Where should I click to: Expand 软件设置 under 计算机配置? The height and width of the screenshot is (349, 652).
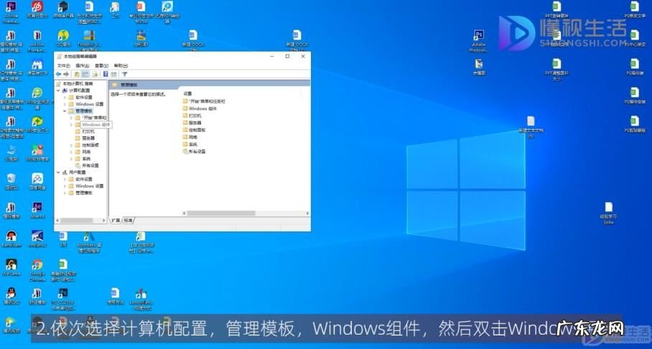pos(65,97)
